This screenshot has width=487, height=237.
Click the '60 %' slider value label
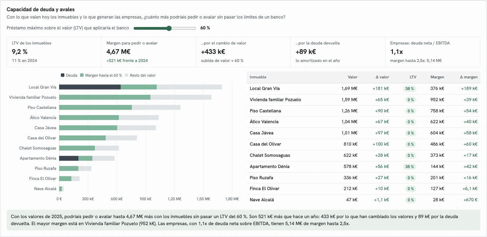(205, 28)
